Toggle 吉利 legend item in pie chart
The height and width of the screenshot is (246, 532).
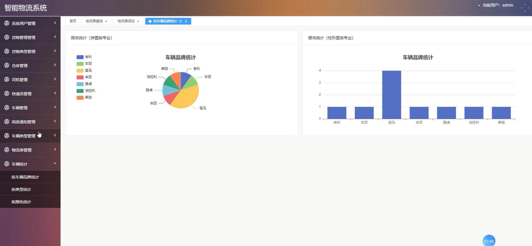point(84,57)
